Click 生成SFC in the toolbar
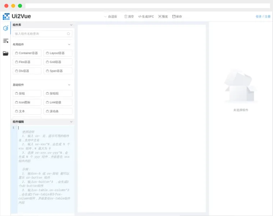This screenshot has width=273, height=216. (146, 17)
